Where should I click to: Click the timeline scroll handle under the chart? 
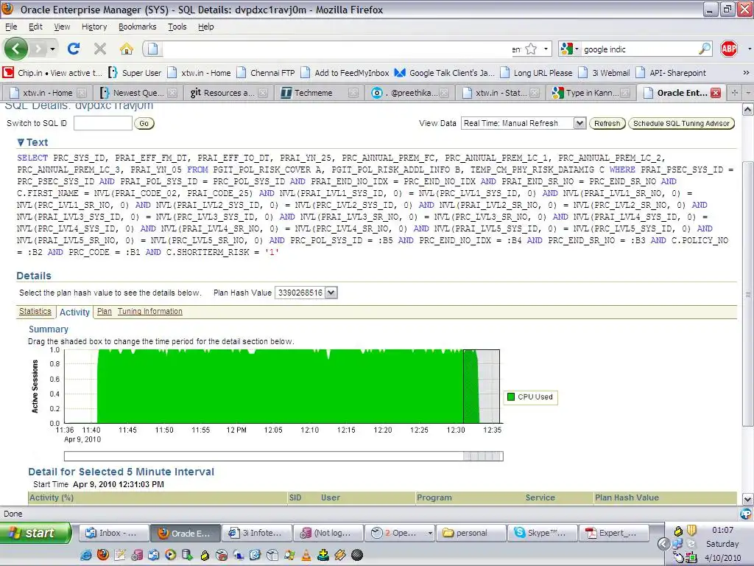coord(483,455)
